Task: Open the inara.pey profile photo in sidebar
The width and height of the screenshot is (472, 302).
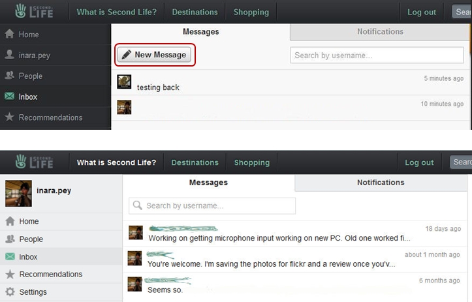Action: tap(18, 193)
